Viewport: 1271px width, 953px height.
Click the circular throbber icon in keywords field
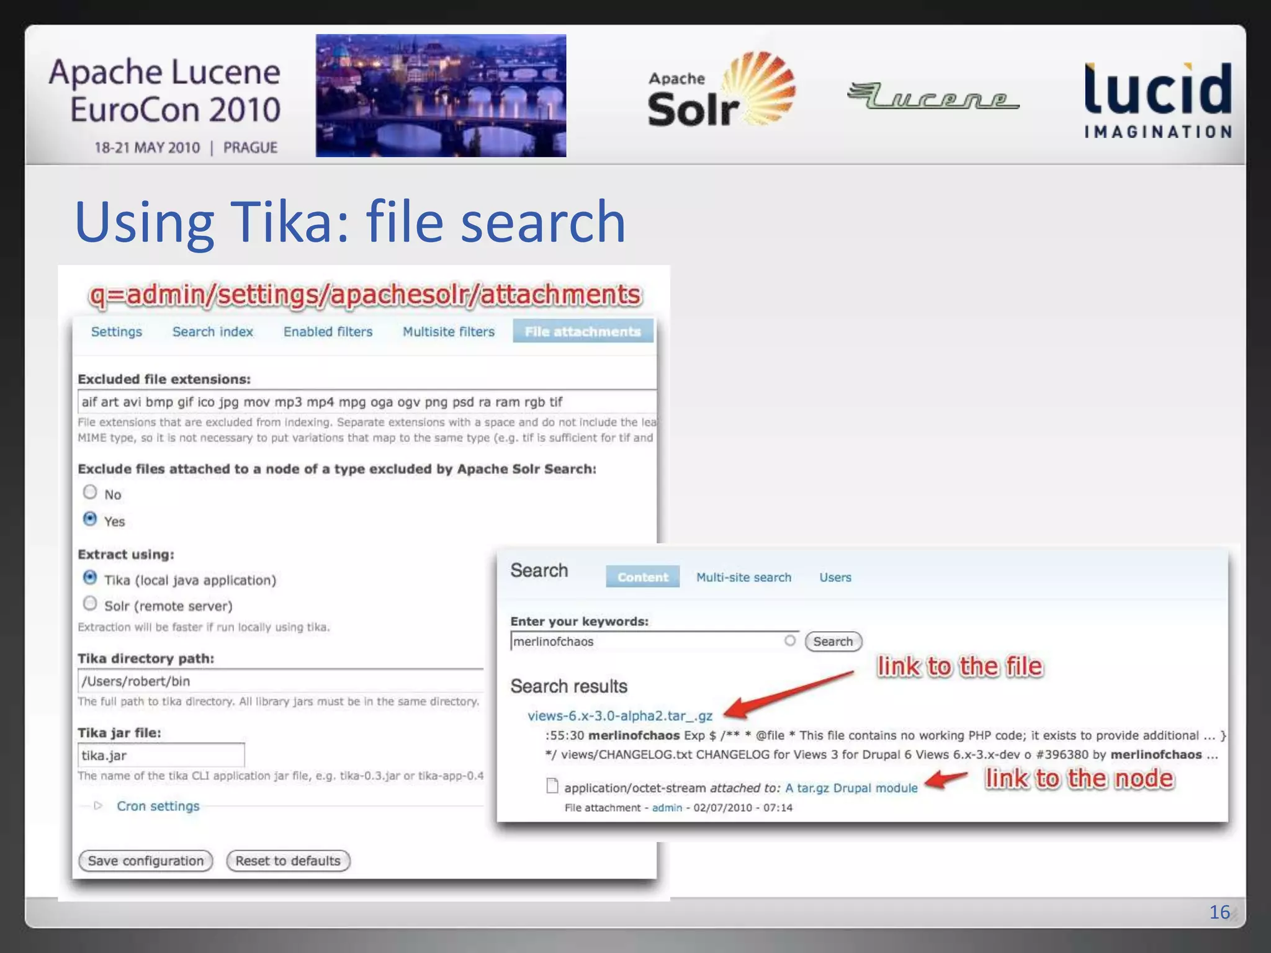(789, 640)
